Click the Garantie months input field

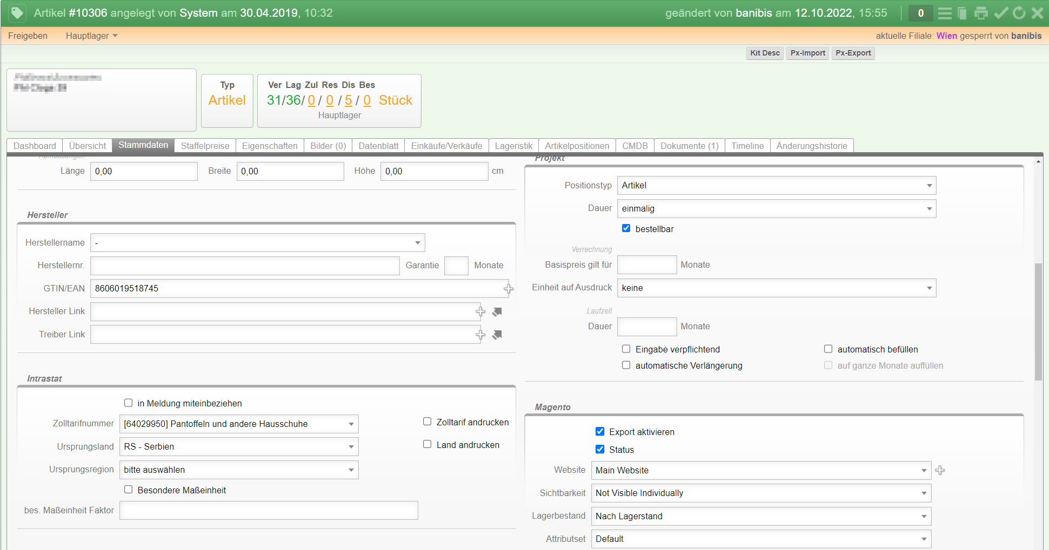click(x=456, y=266)
